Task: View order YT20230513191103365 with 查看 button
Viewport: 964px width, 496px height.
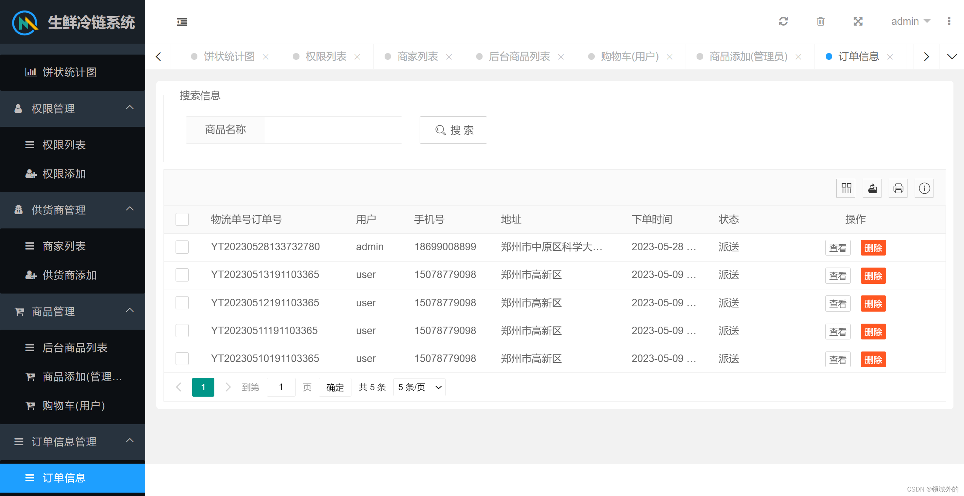Action: pyautogui.click(x=838, y=275)
